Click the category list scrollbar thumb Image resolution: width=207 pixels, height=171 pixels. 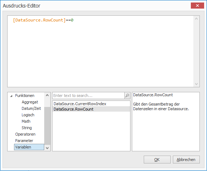point(47,126)
